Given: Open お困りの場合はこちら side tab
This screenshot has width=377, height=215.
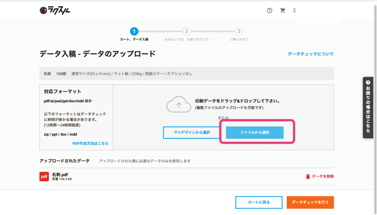Looking at the screenshot, I should coord(368,107).
